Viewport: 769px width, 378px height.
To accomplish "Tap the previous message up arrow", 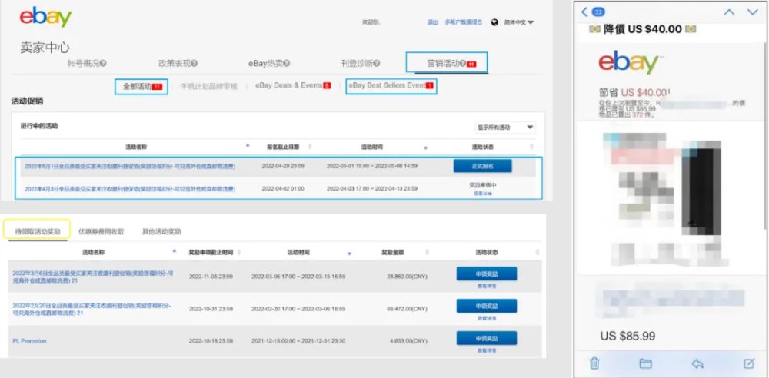I will tap(729, 12).
